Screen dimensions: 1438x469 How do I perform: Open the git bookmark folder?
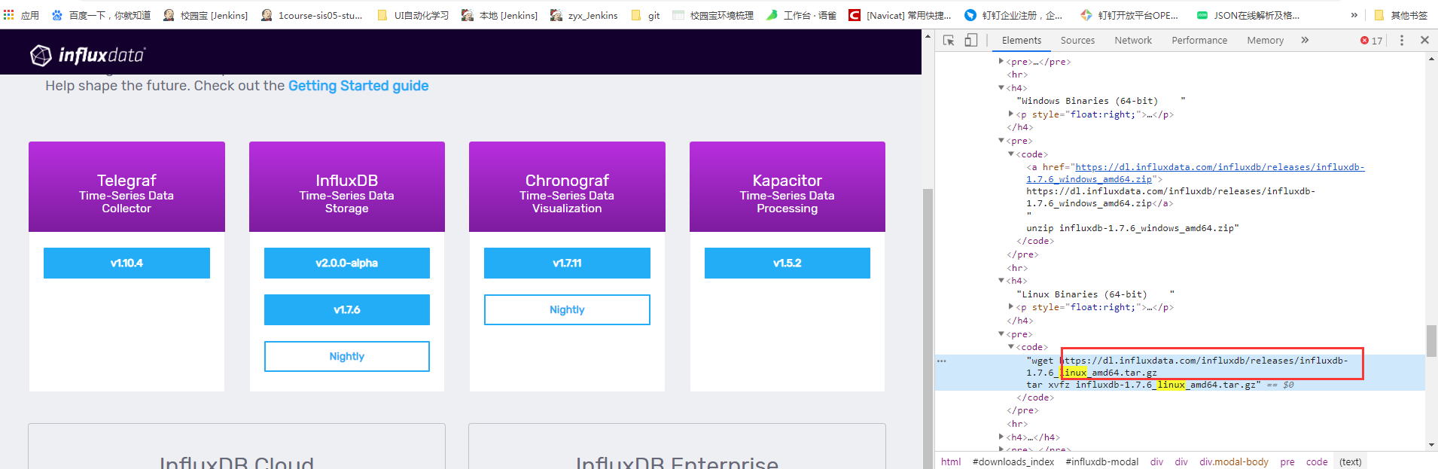pos(646,15)
